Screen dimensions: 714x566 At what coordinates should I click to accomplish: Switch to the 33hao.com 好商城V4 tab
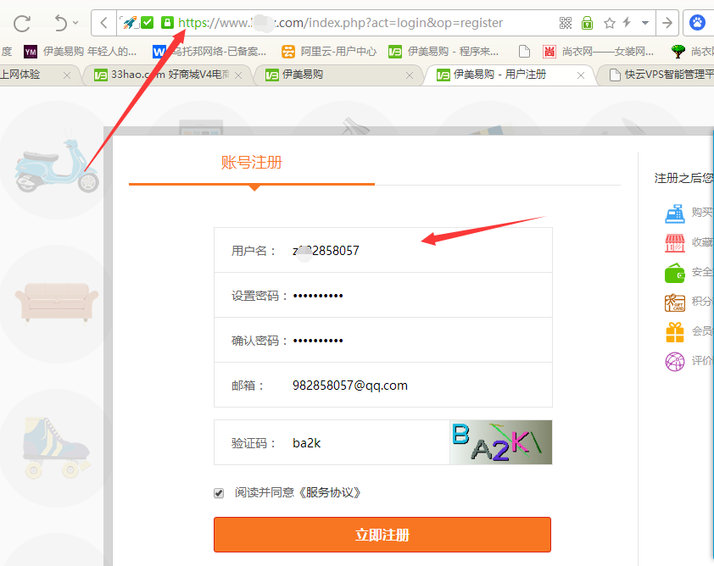point(168,75)
